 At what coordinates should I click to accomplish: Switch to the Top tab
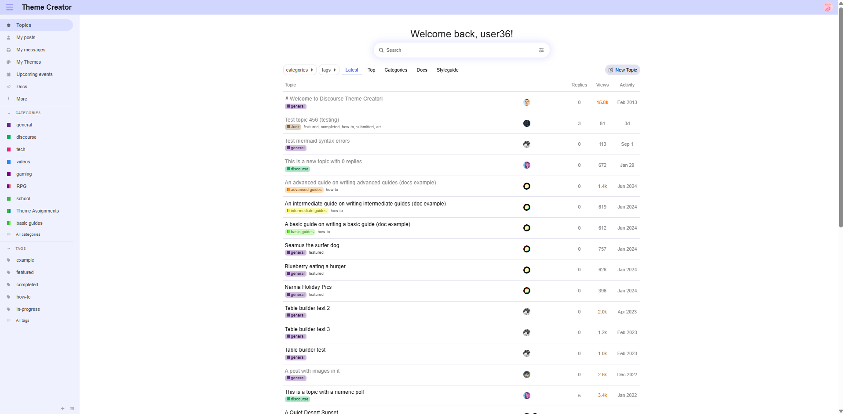(371, 70)
